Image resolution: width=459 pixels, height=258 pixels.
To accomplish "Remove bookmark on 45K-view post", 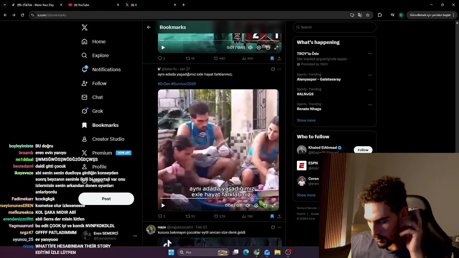I will pyautogui.click(x=272, y=58).
